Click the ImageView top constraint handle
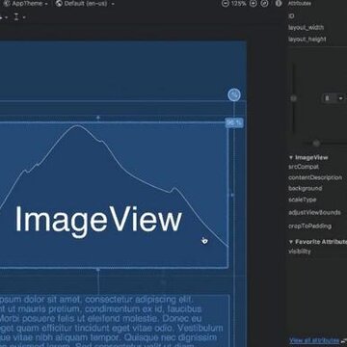The height and width of the screenshot is (347, 347). point(98,118)
